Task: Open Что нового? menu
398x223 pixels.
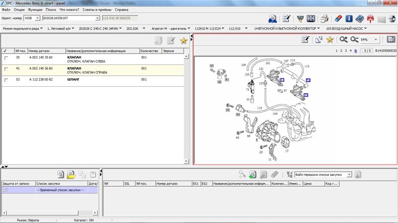Action: pos(69,9)
